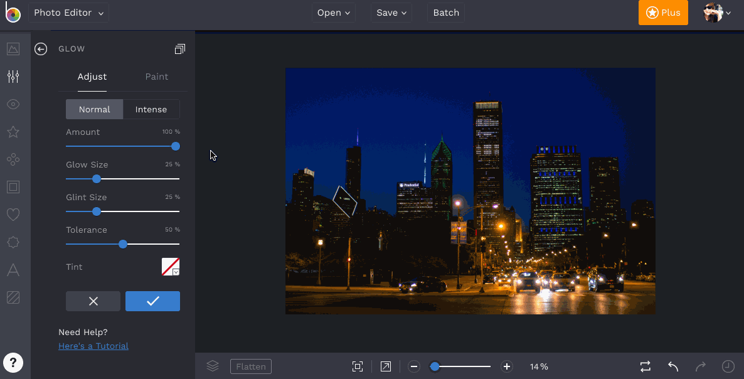The height and width of the screenshot is (379, 744).
Task: Click the Glow Size 25 % value
Action: click(173, 164)
